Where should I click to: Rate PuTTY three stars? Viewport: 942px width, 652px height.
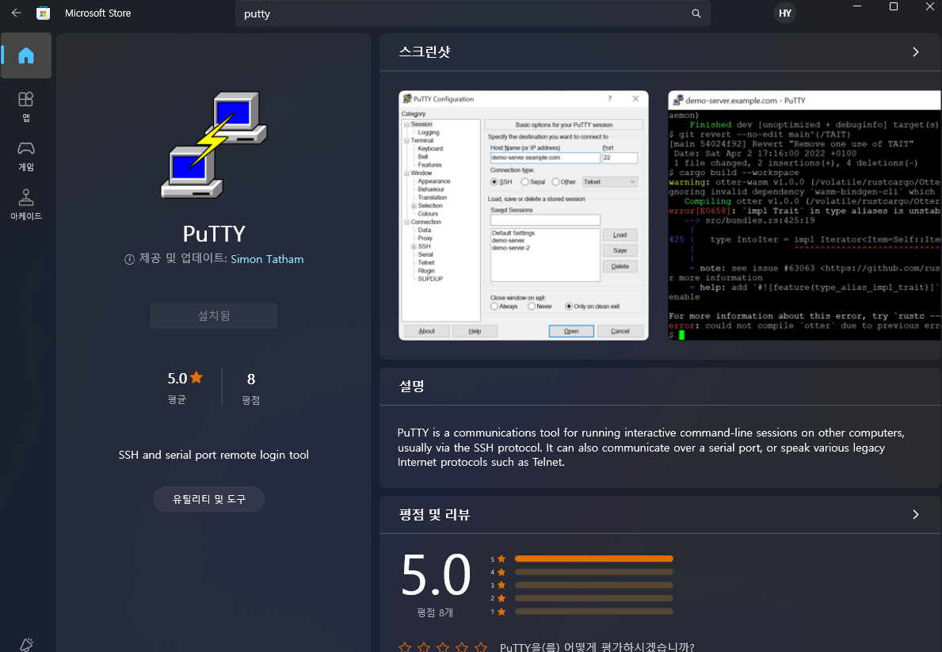point(443,646)
